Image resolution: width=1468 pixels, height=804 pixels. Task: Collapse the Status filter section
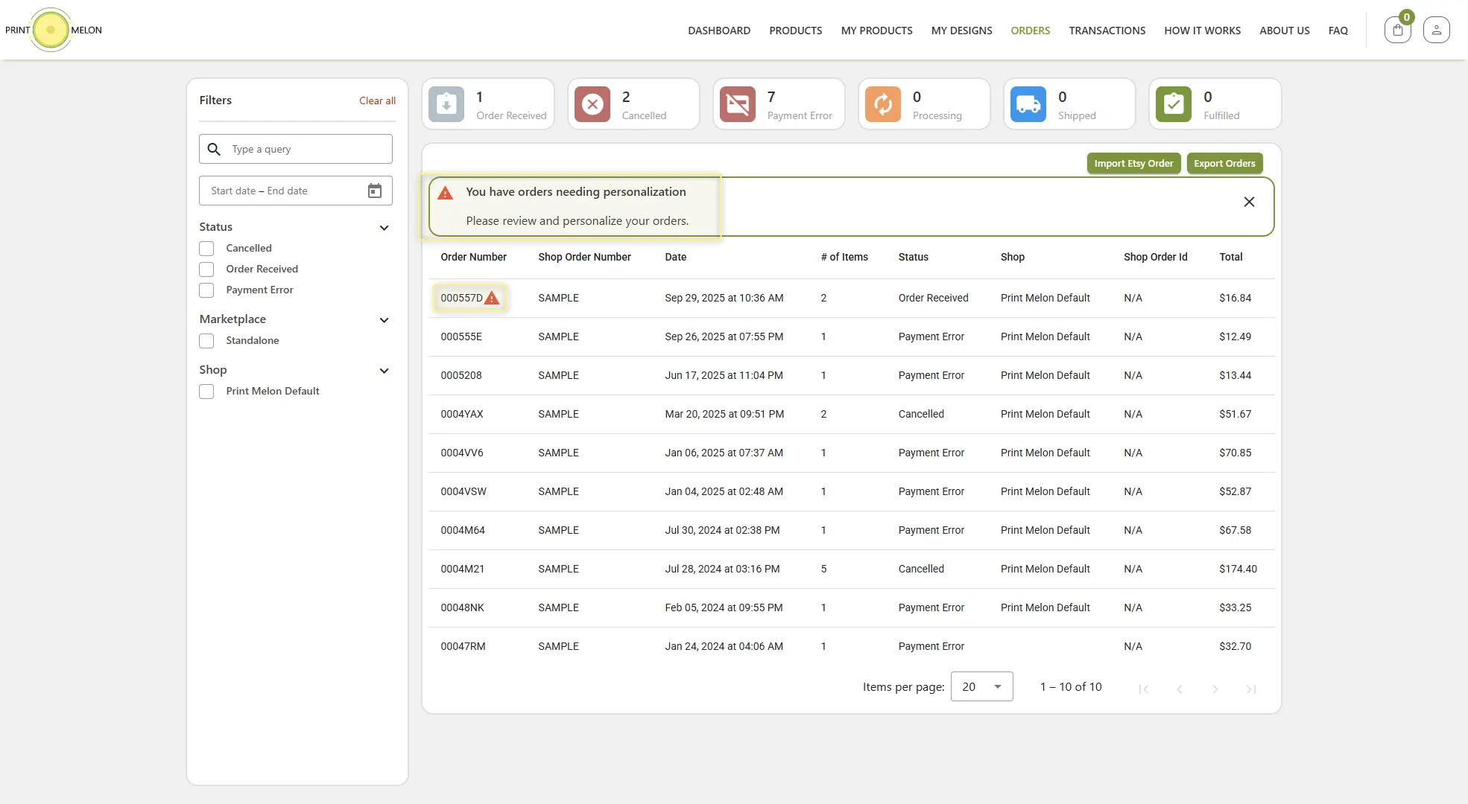384,228
